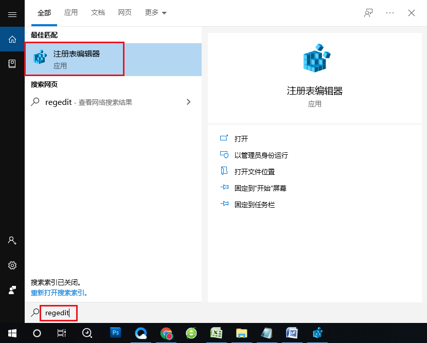Click the large Registry Editor icon in preview
The image size is (427, 343).
(316, 58)
